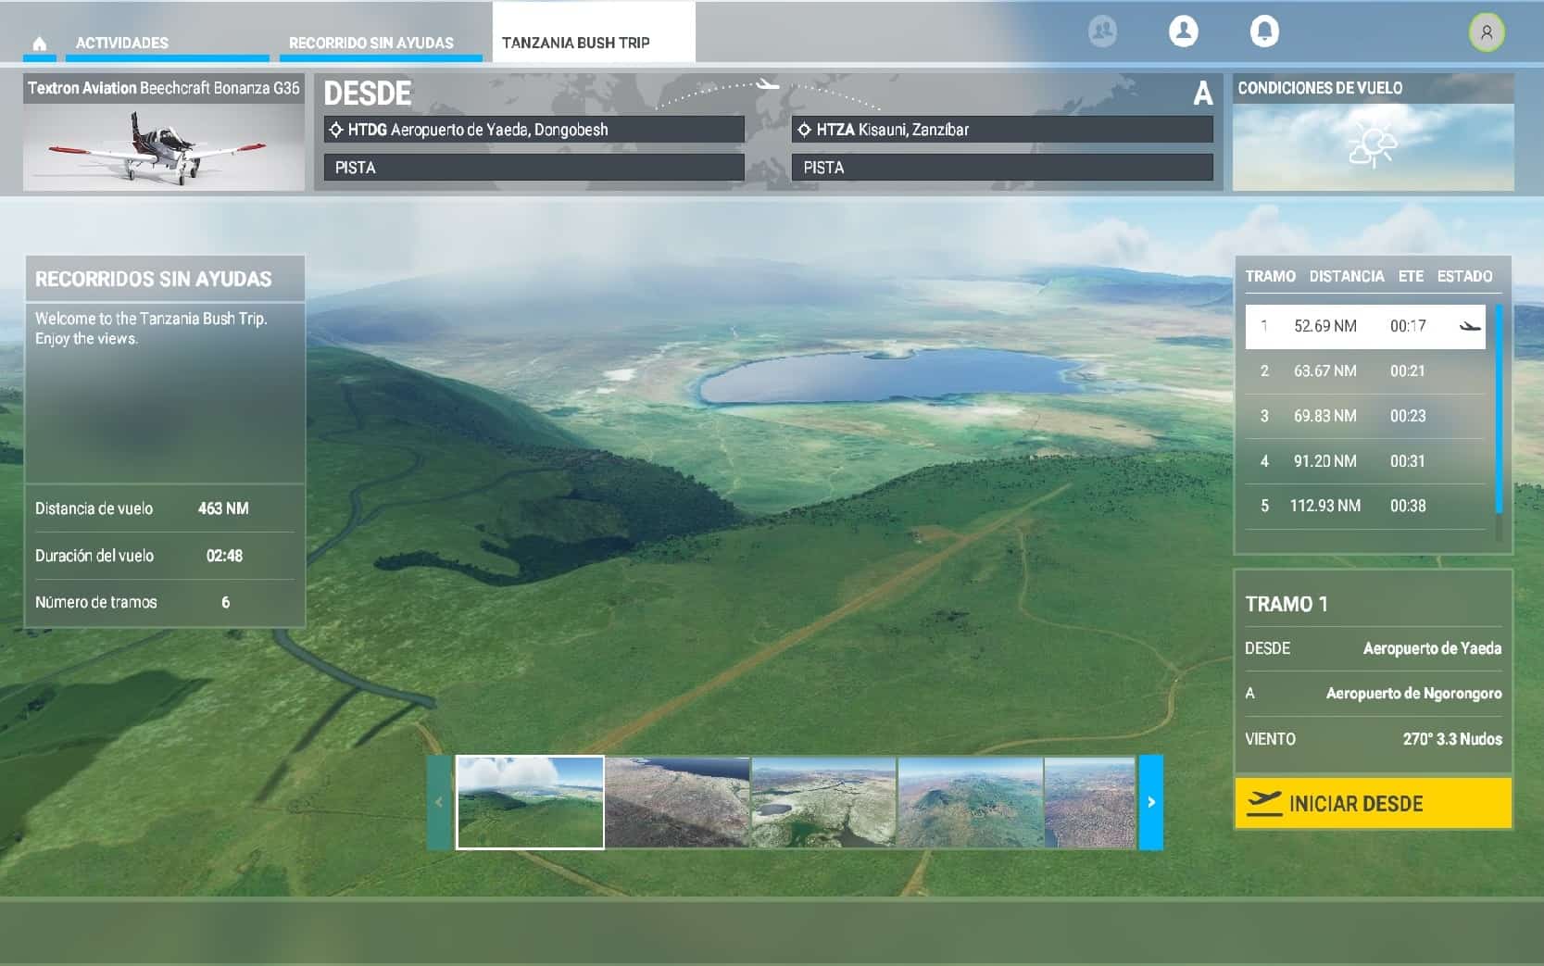The width and height of the screenshot is (1544, 966).
Task: Open arrival PISTA runway dropdown
Action: [1001, 168]
